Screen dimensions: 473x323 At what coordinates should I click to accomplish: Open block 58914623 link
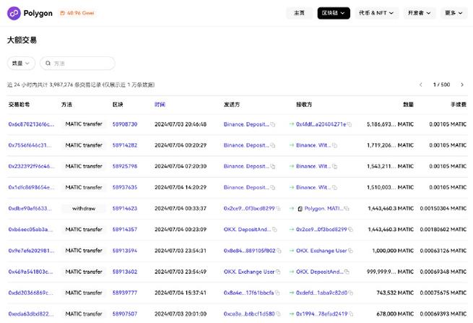coord(125,209)
